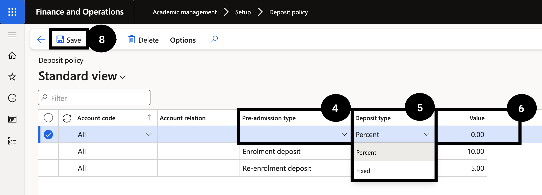
Task: Click Finance and Operations title
Action: pos(80,12)
